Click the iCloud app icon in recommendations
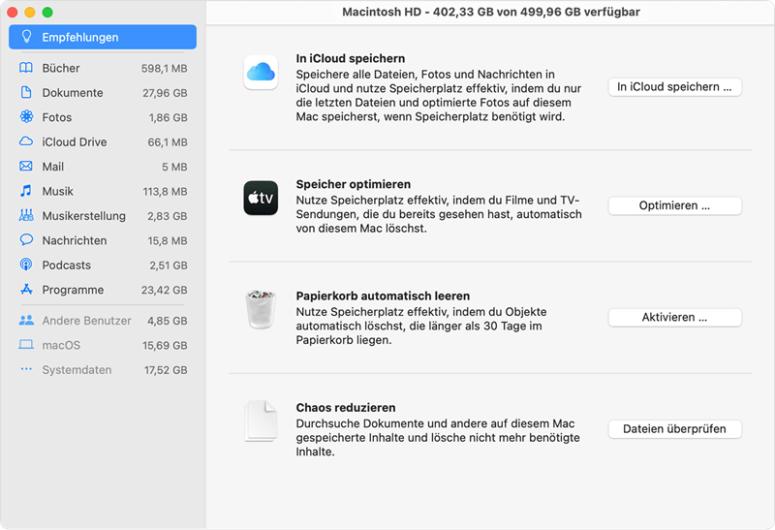Viewport: 775px width, 530px height. point(261,72)
